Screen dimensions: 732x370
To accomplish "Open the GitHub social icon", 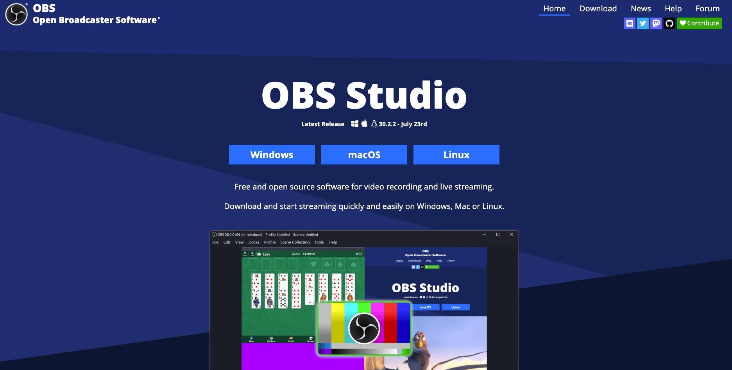I will [x=669, y=23].
